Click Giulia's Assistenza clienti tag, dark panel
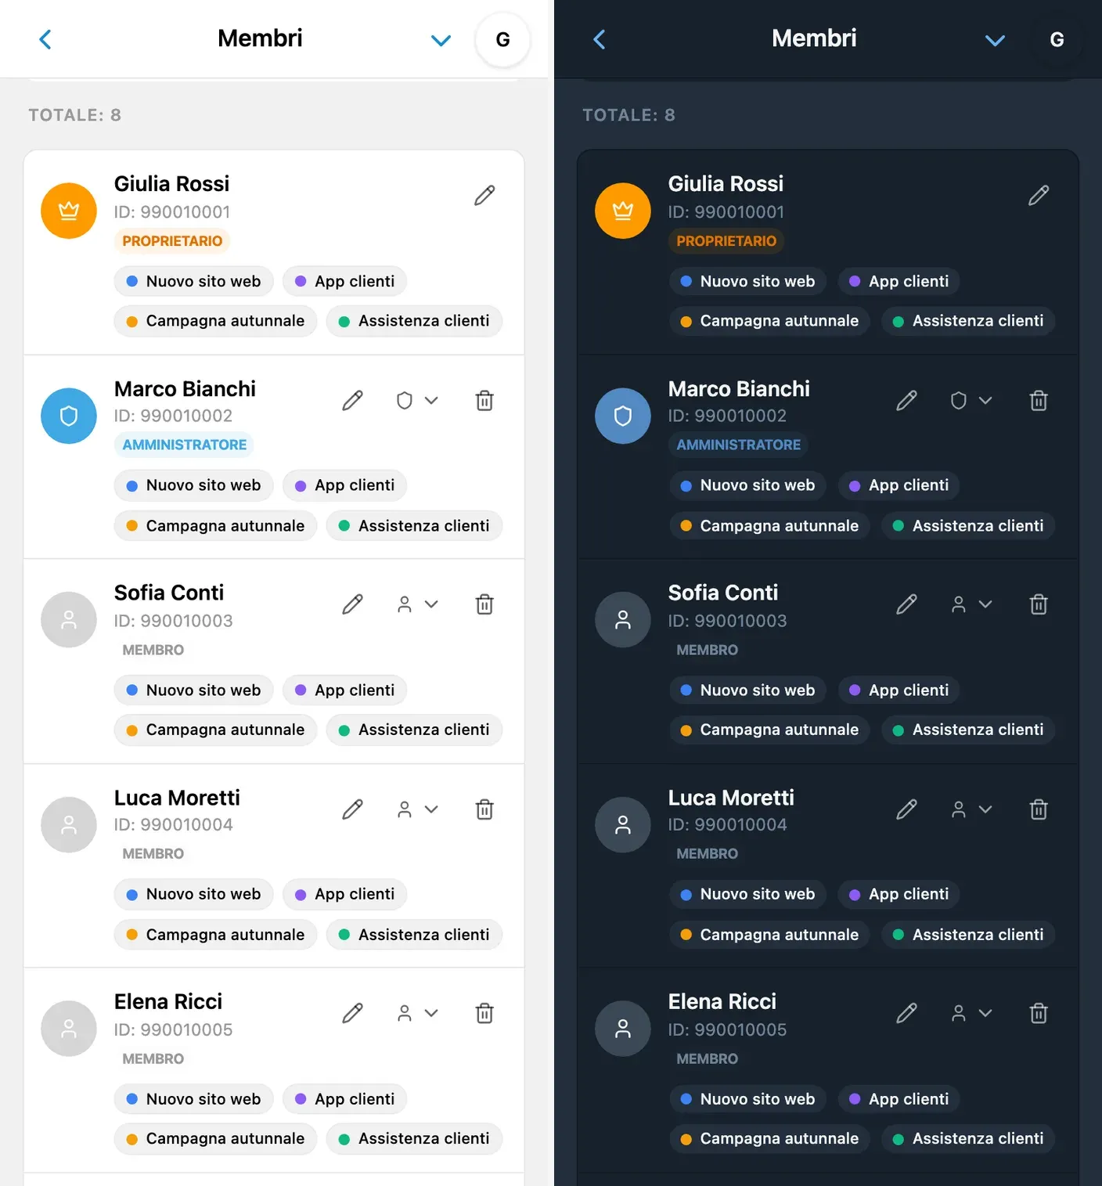 pyautogui.click(x=968, y=321)
